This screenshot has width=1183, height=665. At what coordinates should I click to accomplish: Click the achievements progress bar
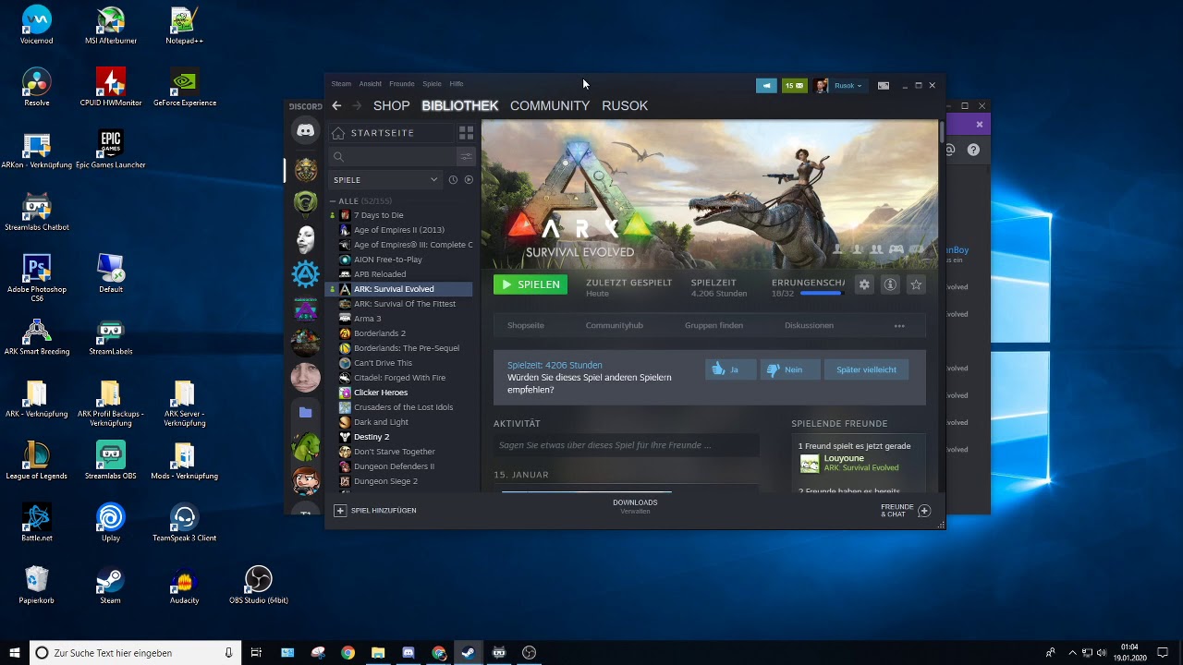click(822, 294)
